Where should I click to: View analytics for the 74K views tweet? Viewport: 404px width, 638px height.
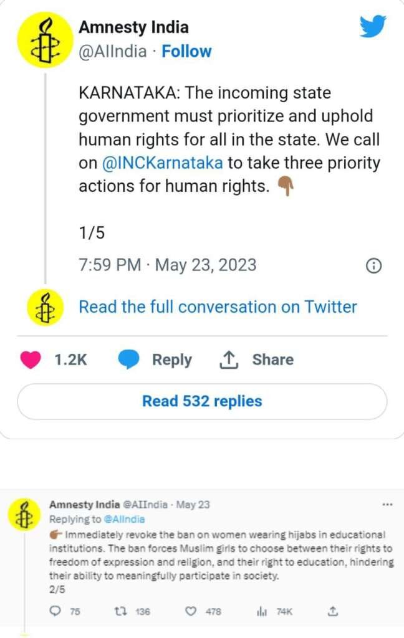[x=262, y=612]
